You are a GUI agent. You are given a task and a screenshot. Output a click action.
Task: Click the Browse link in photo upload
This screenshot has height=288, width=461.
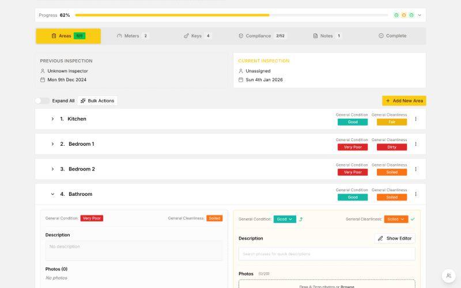tap(347, 287)
